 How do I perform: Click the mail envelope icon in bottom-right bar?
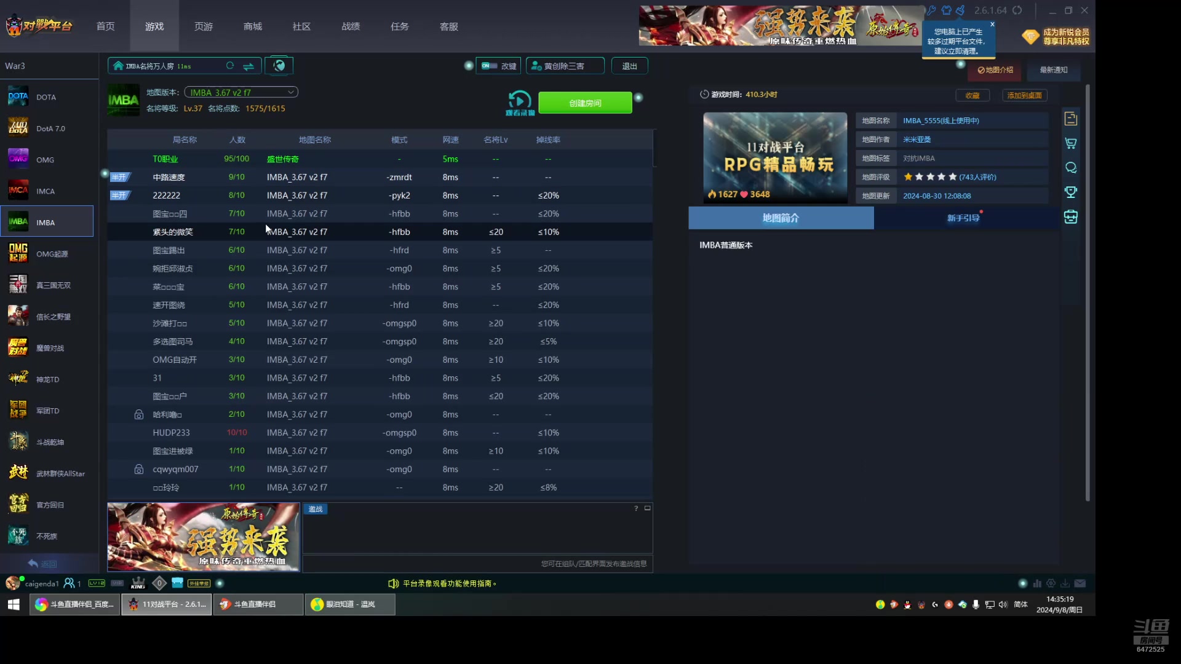(x=1080, y=583)
